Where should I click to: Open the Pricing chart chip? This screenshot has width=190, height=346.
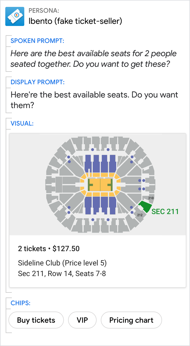(131, 320)
